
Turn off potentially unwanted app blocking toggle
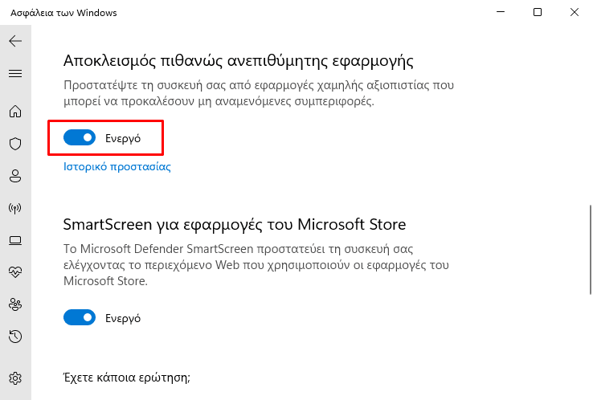pos(80,137)
